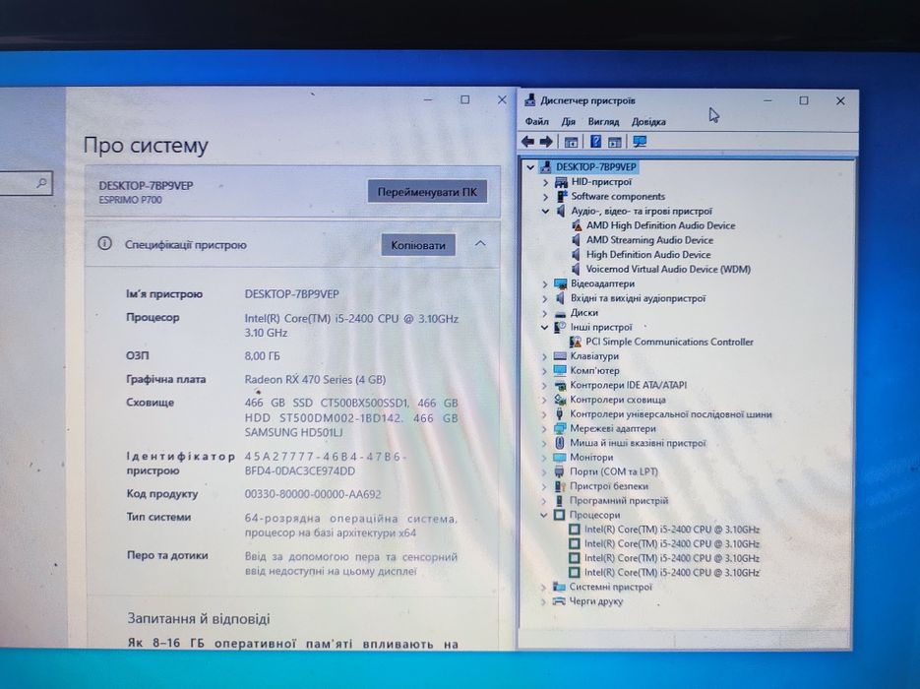The width and height of the screenshot is (920, 689).
Task: Click the Системні пристрої icon
Action: pyautogui.click(x=559, y=587)
